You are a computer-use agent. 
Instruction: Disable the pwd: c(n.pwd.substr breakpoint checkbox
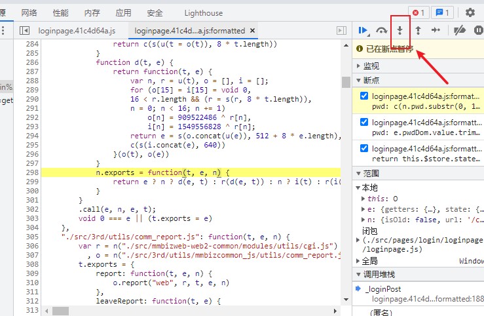[364, 96]
